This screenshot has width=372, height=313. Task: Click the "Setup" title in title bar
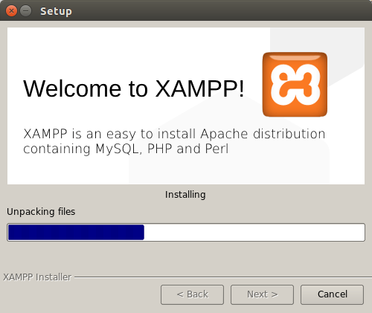(x=56, y=11)
